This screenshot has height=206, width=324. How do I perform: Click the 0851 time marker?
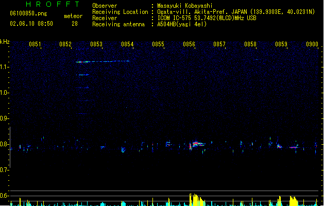pos(35,44)
